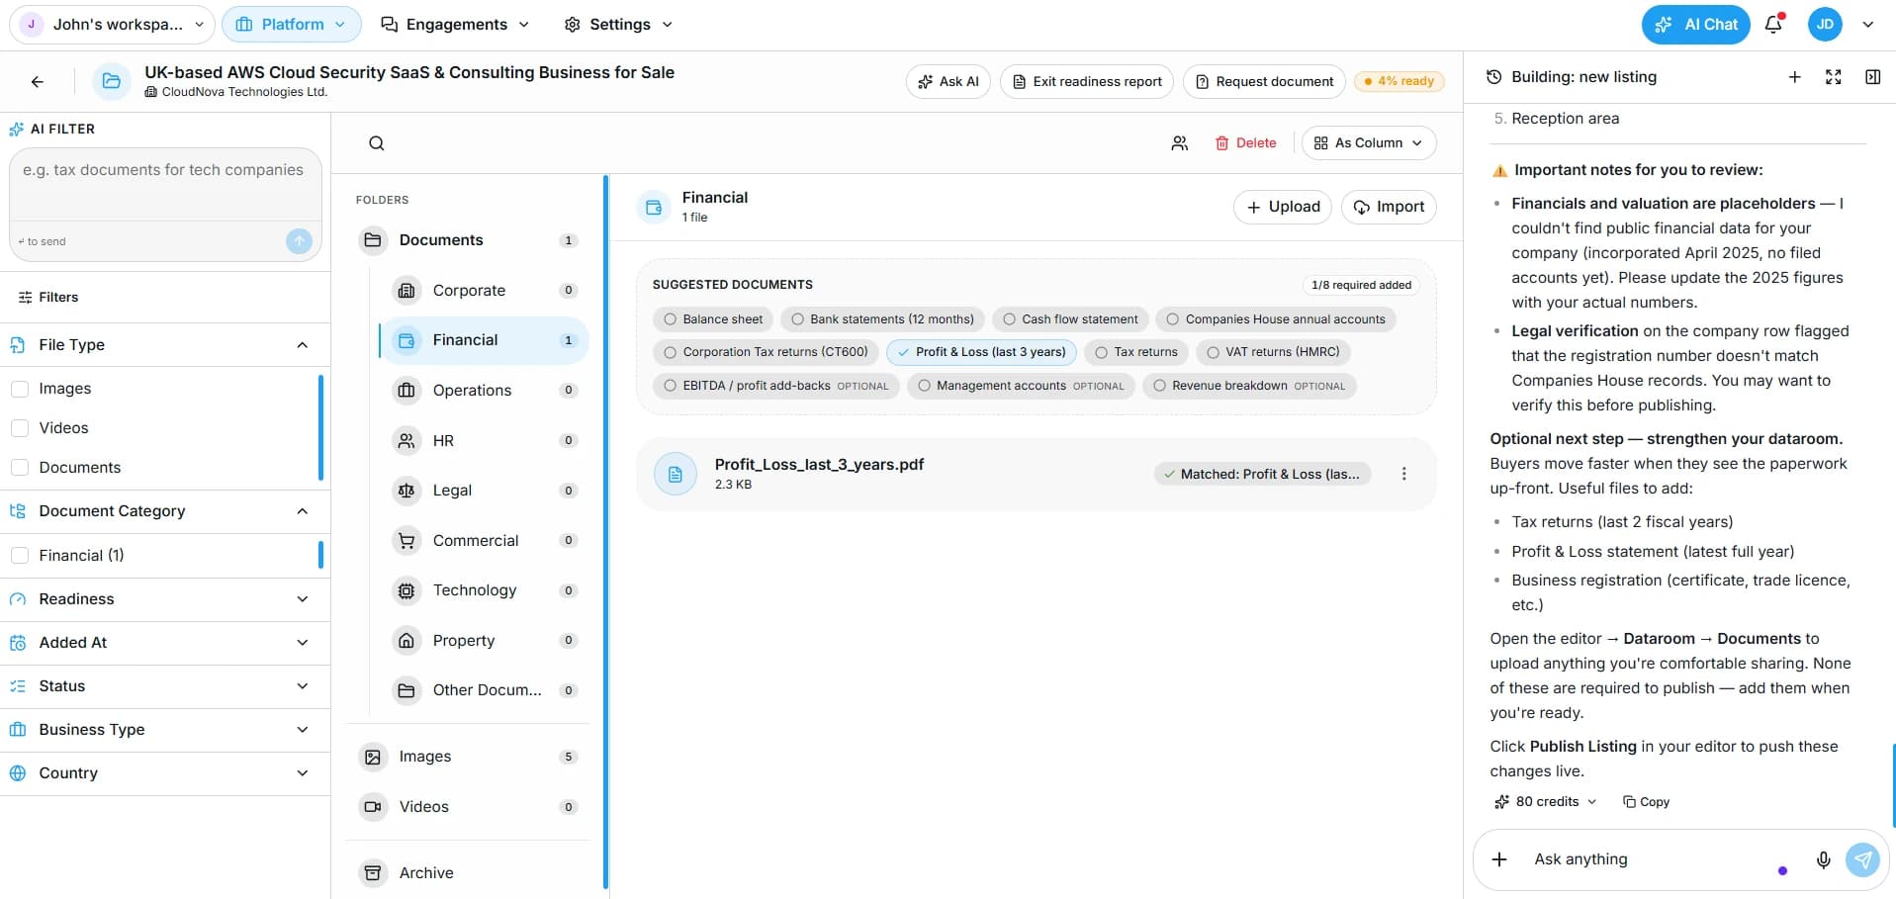
Task: Open the Archive folder
Action: (468, 872)
